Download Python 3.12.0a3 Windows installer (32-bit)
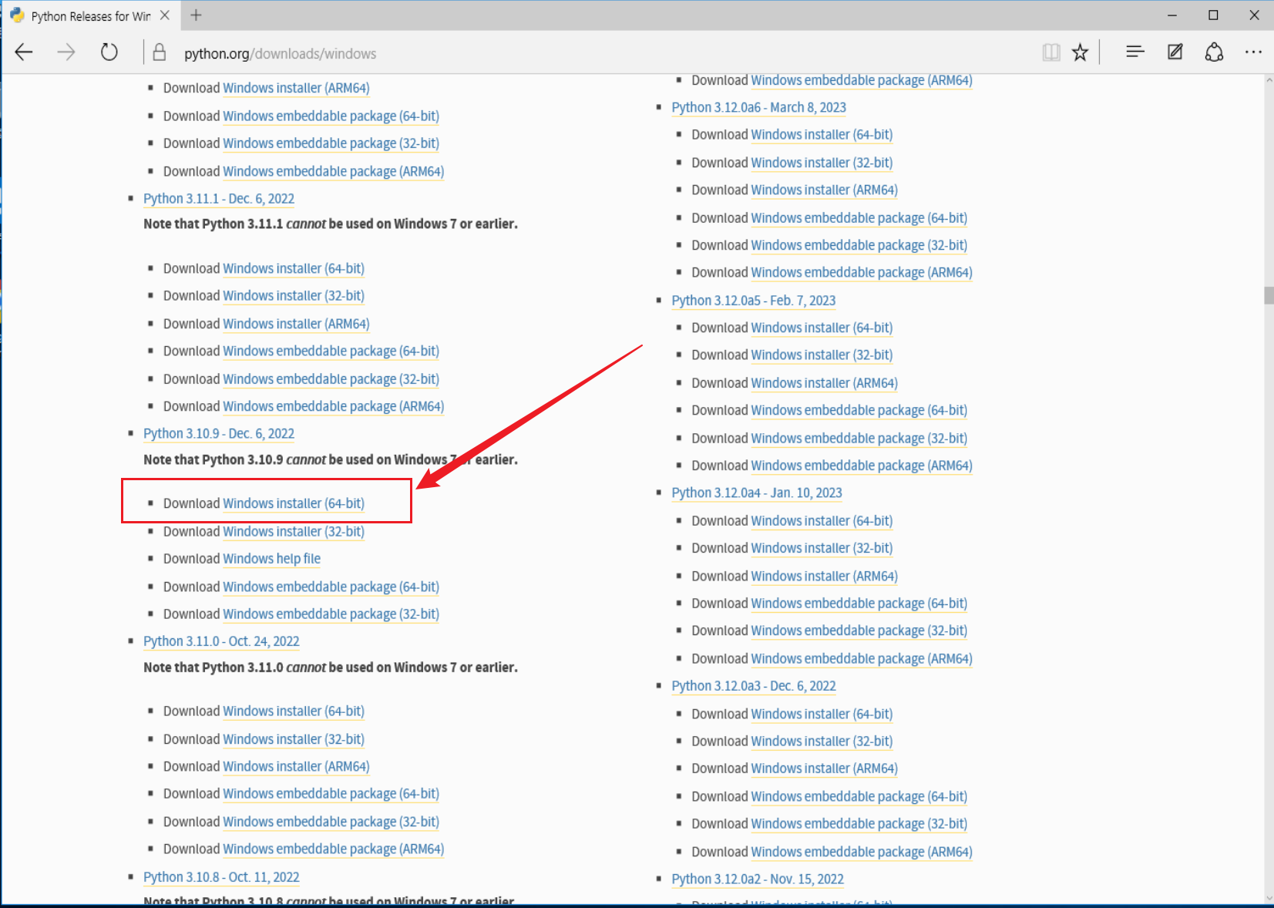Screen dimensions: 1274x908 [x=822, y=742]
